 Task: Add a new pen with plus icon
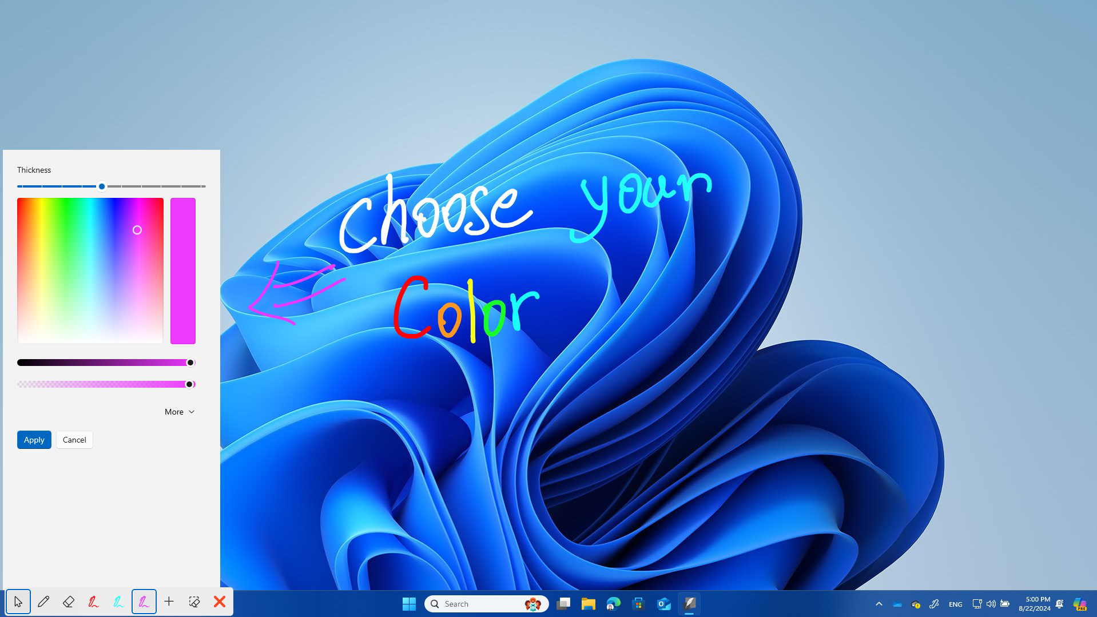tap(169, 602)
